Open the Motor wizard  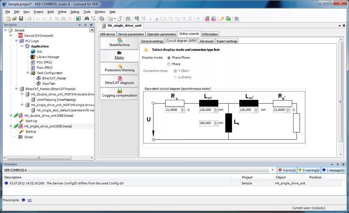pyautogui.click(x=119, y=56)
